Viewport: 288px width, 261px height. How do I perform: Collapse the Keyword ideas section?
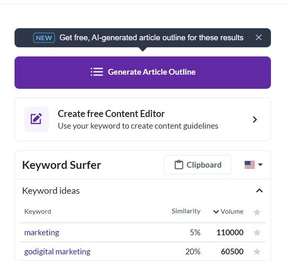(x=259, y=191)
